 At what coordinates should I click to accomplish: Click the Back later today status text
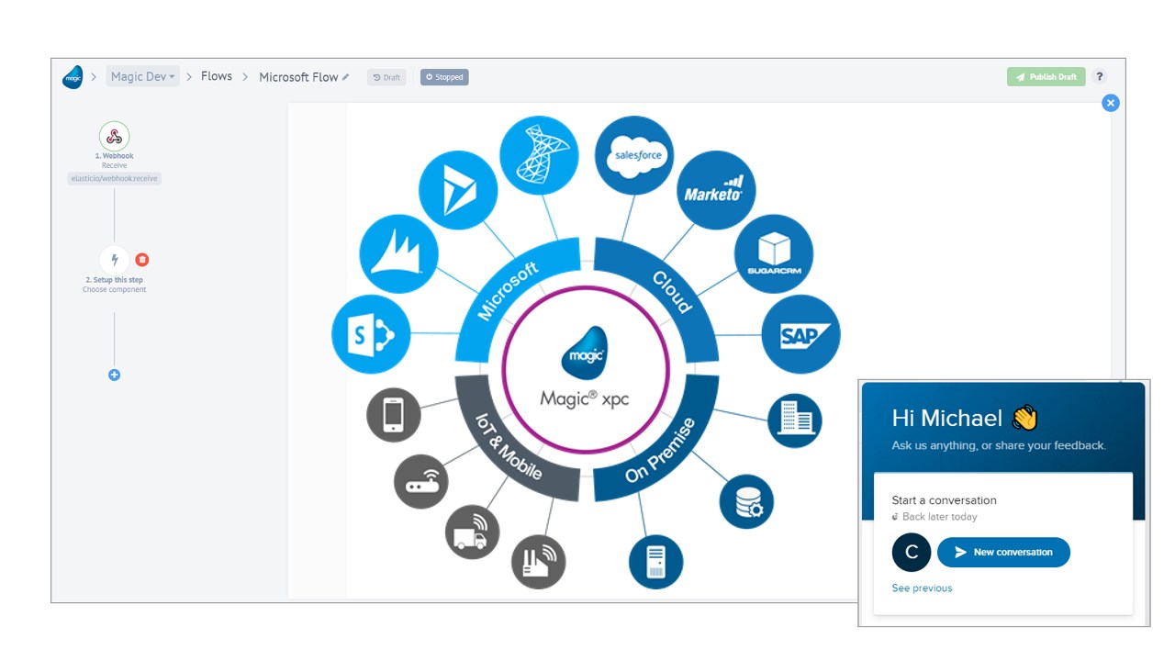tap(940, 517)
